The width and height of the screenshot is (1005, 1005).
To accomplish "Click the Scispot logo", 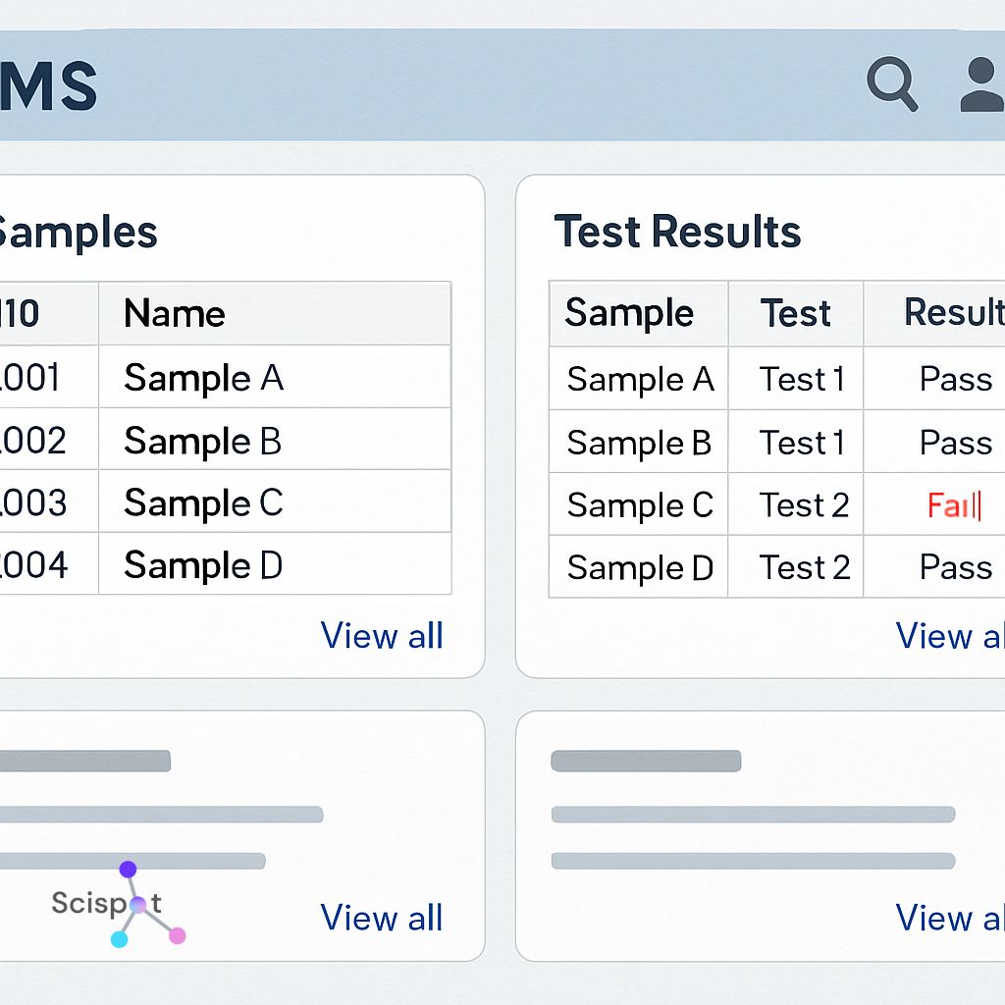I will point(116,904).
